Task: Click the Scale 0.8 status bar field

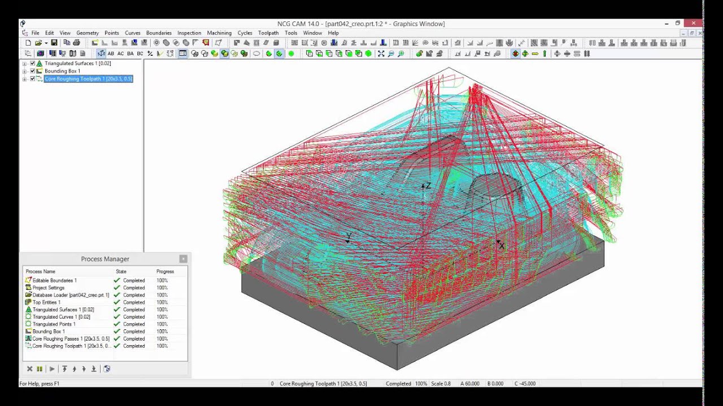Action: tap(442, 383)
